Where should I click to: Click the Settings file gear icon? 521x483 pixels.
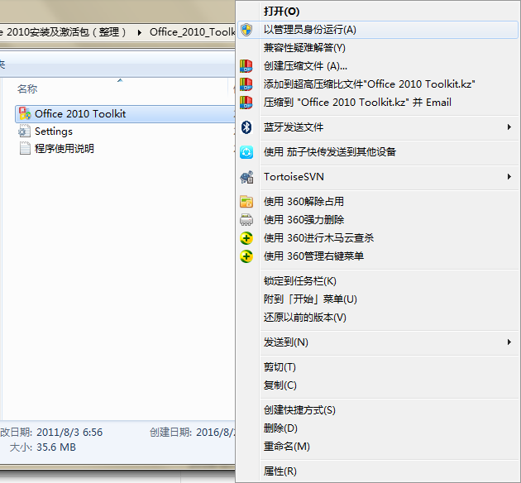pyautogui.click(x=24, y=131)
